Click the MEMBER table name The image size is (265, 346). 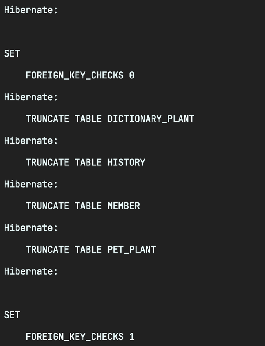click(x=124, y=206)
